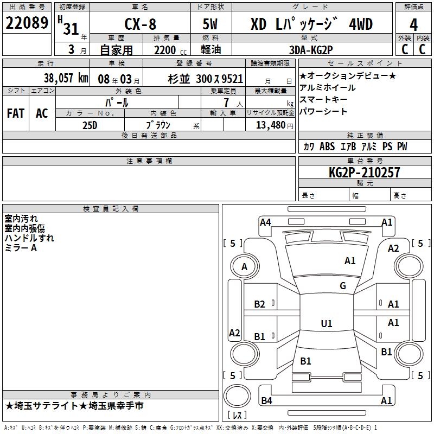
Task: Click the overall score 4
Action: (x=413, y=25)
